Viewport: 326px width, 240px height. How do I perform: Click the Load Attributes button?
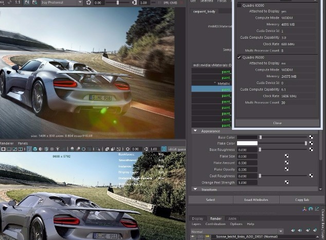[x=255, y=199]
